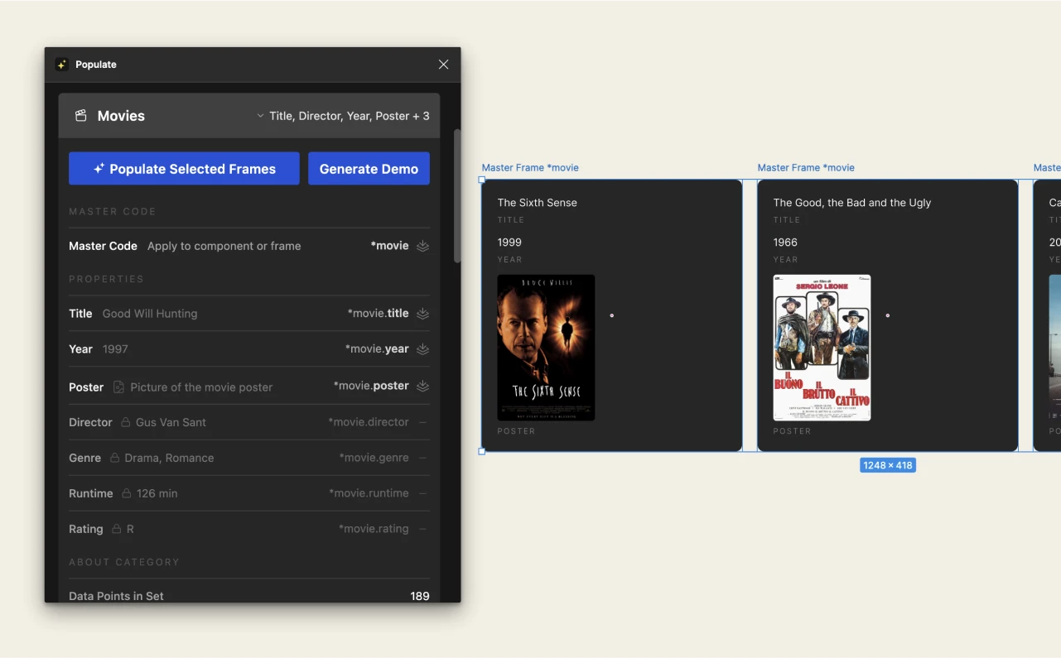The width and height of the screenshot is (1061, 658).
Task: Click the *movie.poster code text
Action: pos(371,386)
